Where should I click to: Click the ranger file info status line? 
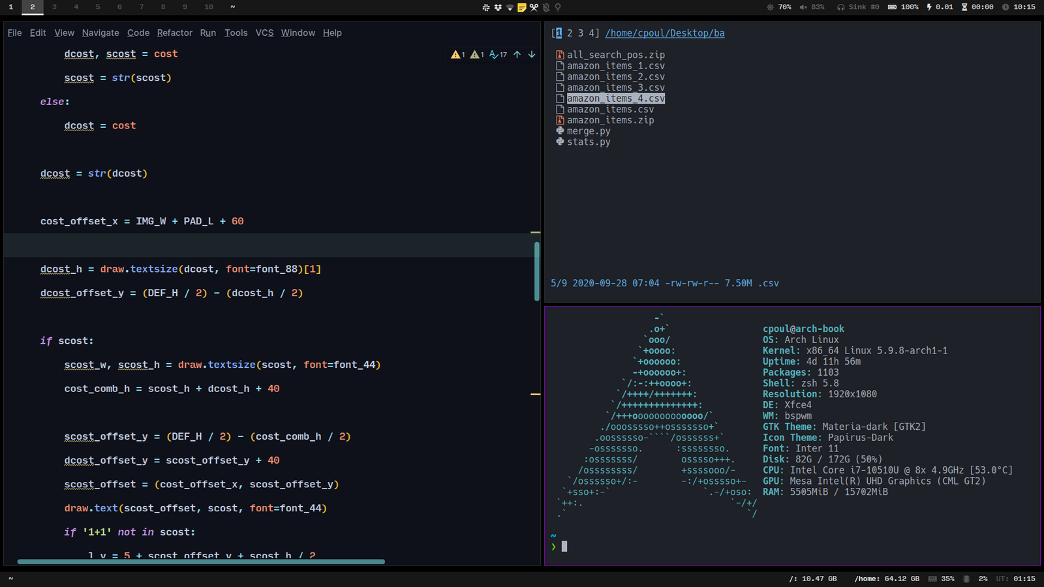coord(664,283)
